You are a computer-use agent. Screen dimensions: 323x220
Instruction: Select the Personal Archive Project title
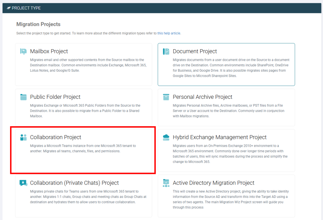tap(203, 97)
